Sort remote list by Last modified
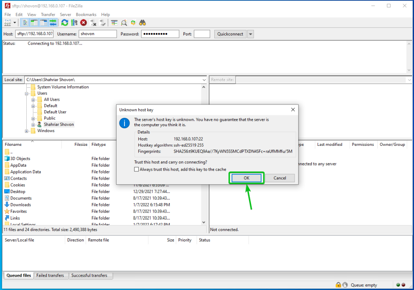414x290 pixels. (332, 145)
